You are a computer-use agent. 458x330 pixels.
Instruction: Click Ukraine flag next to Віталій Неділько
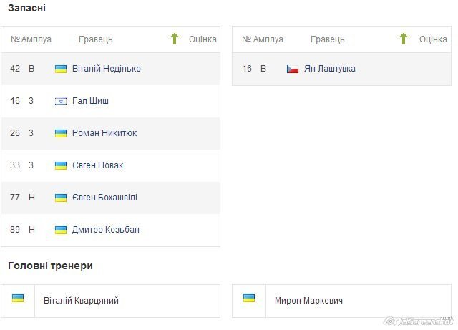(61, 69)
